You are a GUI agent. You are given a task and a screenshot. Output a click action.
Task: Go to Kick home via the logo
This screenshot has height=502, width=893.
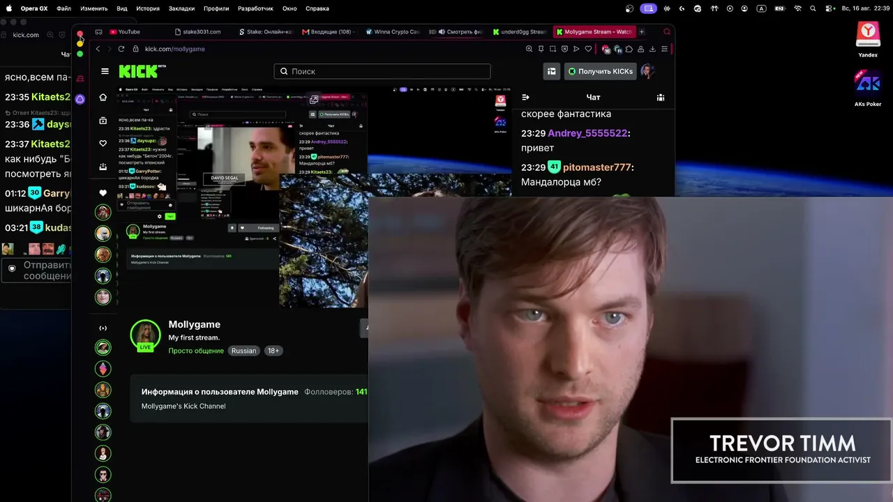[142, 71]
